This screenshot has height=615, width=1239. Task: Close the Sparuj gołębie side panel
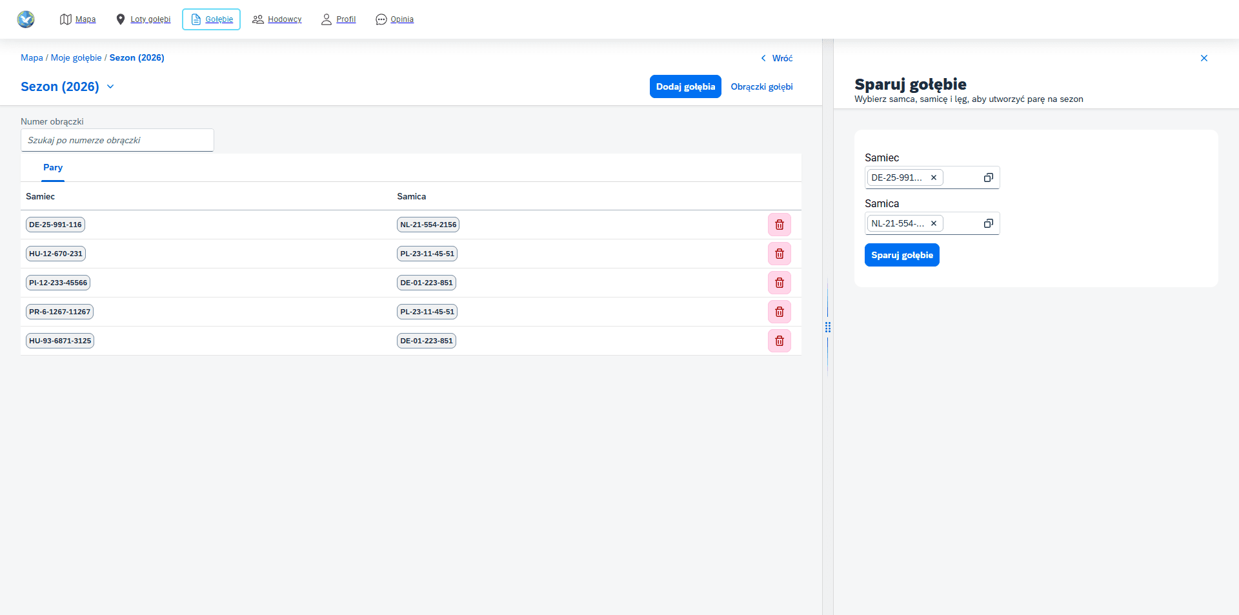click(x=1204, y=58)
